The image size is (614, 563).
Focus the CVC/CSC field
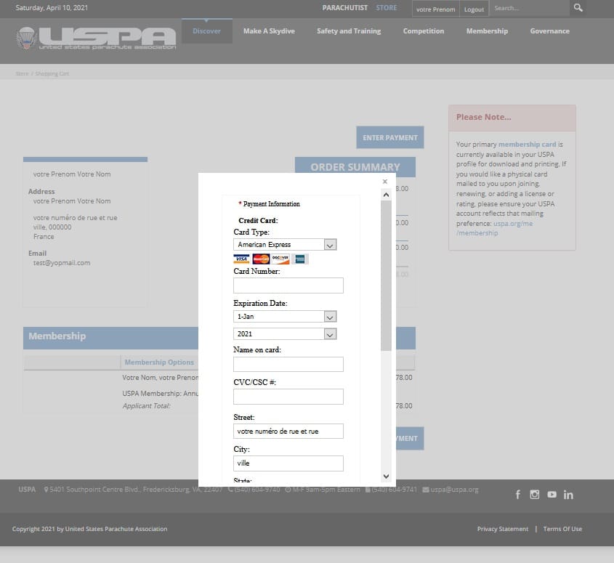pyautogui.click(x=288, y=397)
